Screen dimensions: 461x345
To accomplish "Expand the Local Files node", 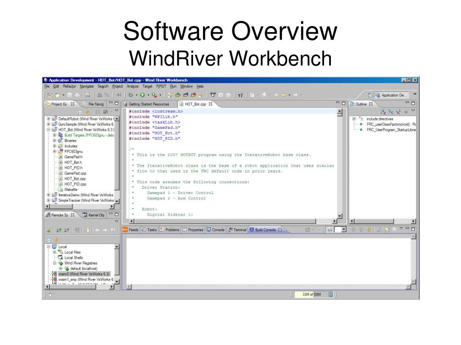I will [54, 252].
